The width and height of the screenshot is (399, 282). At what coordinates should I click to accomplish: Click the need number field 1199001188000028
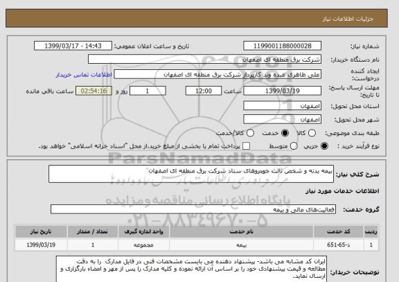282,46
